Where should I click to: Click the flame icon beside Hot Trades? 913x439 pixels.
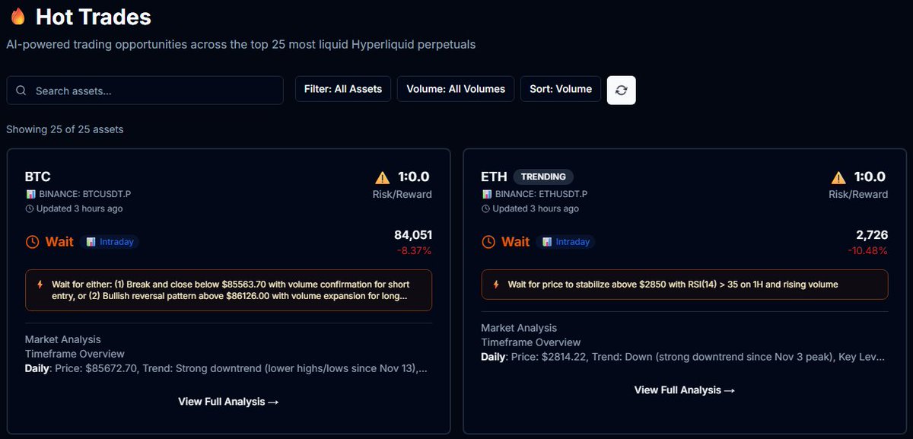[x=18, y=17]
